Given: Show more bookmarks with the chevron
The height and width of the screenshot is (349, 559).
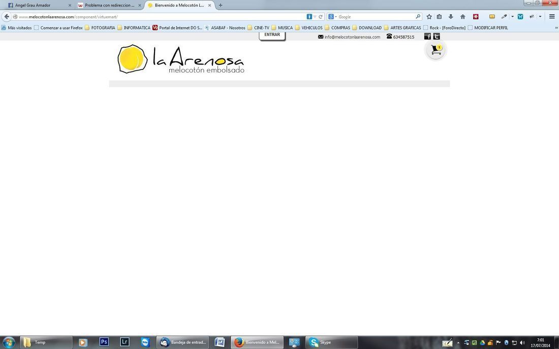Looking at the screenshot, I should click(556, 28).
